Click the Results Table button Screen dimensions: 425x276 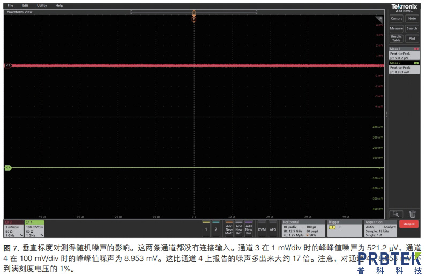click(396, 38)
